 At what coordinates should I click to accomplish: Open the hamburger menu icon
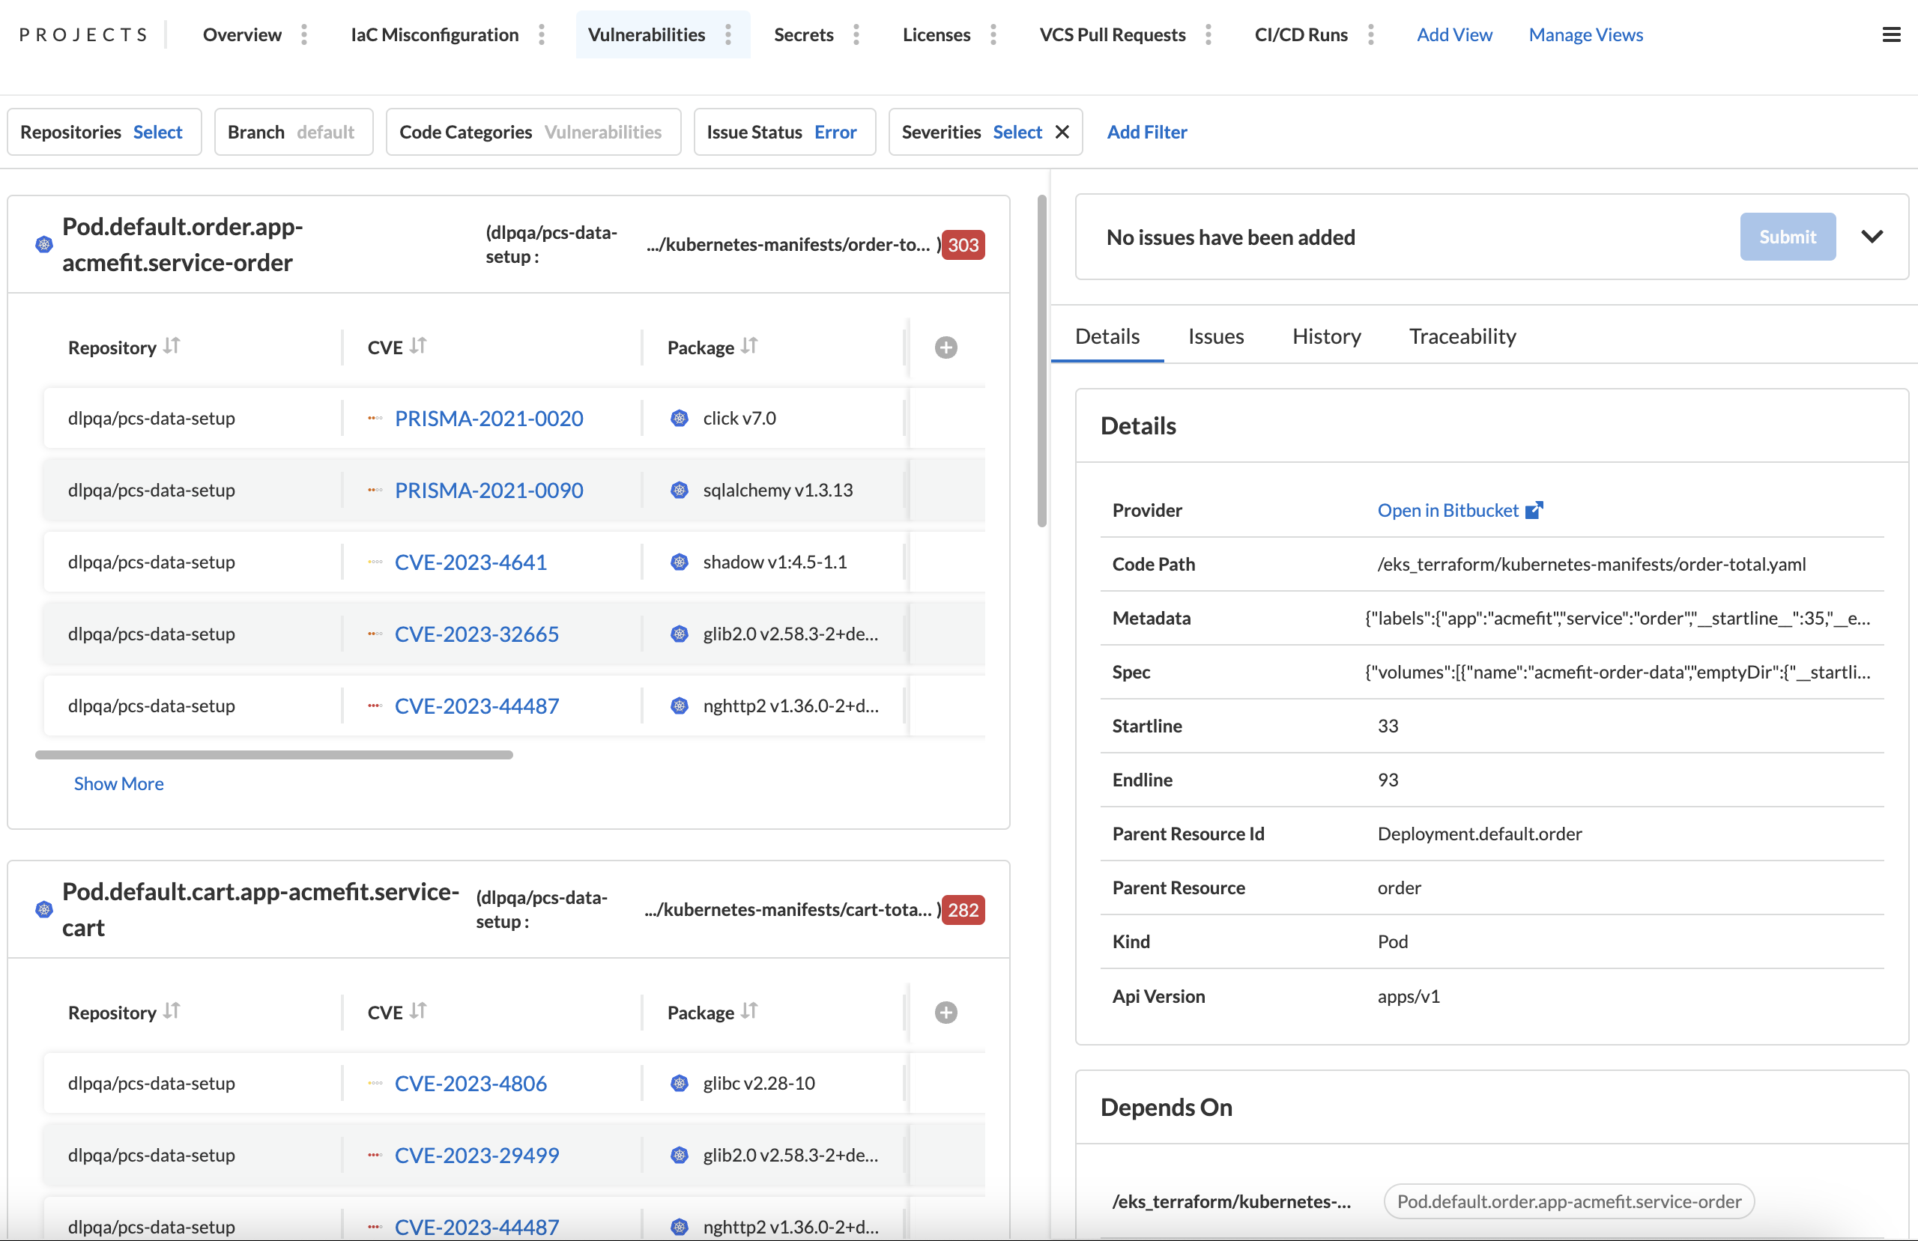coord(1890,34)
